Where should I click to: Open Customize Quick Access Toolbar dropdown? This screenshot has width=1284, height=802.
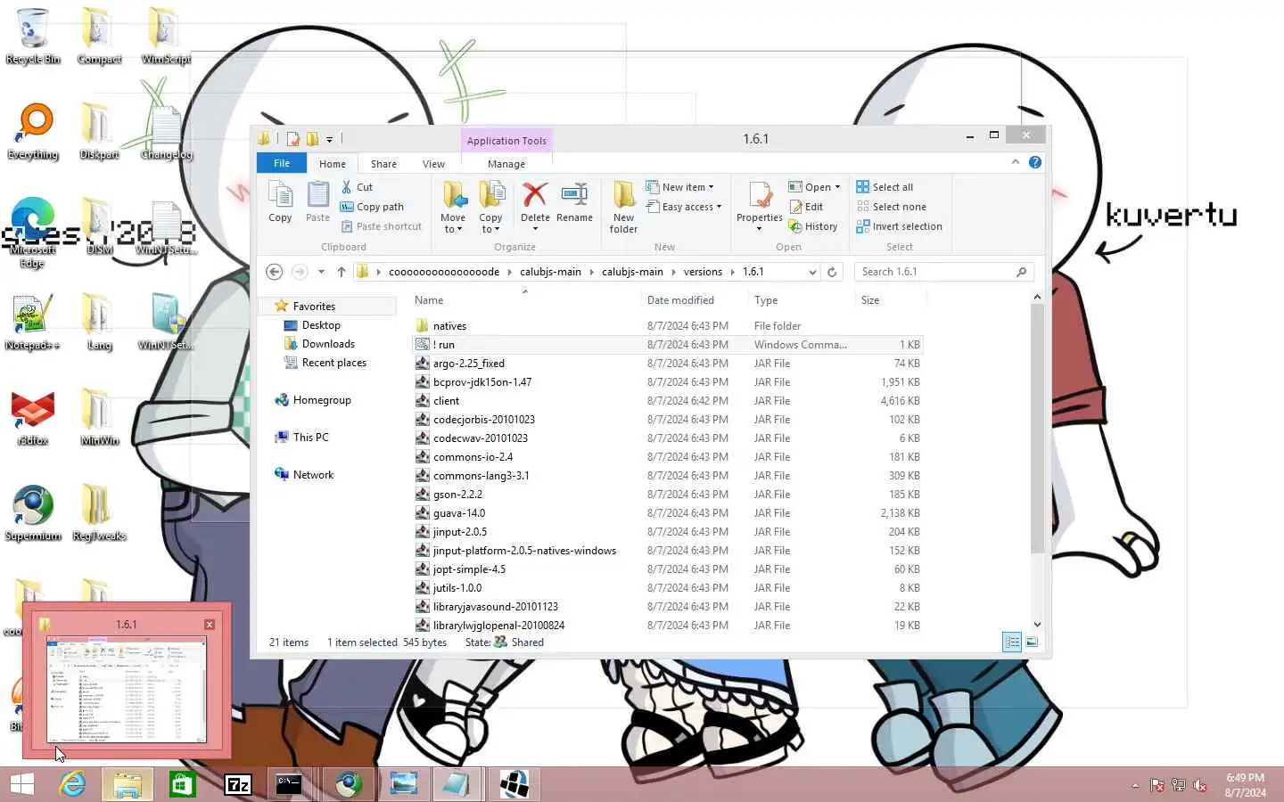329,139
